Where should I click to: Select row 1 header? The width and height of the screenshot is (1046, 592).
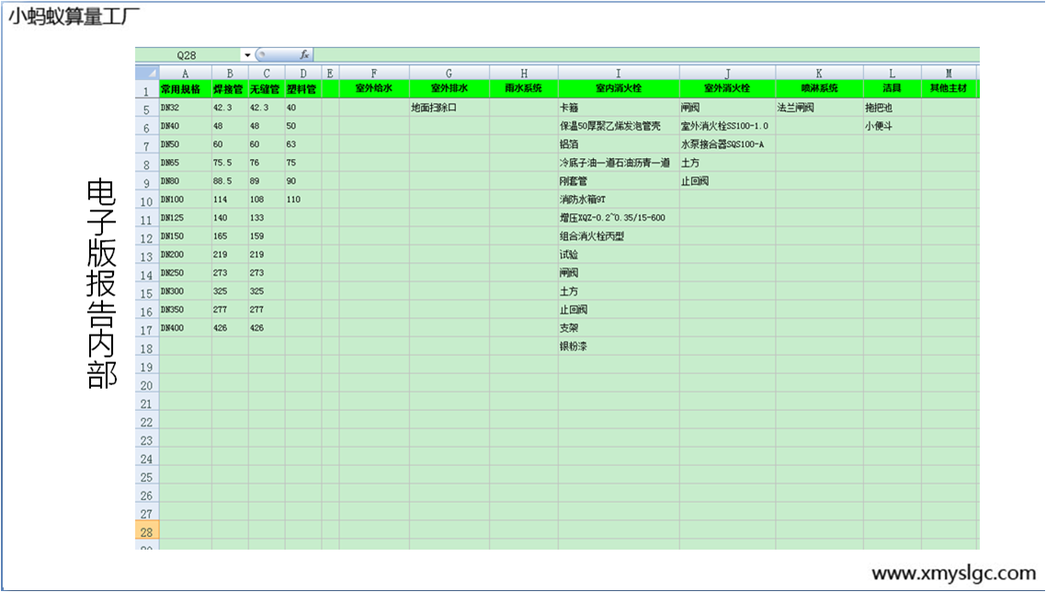147,90
